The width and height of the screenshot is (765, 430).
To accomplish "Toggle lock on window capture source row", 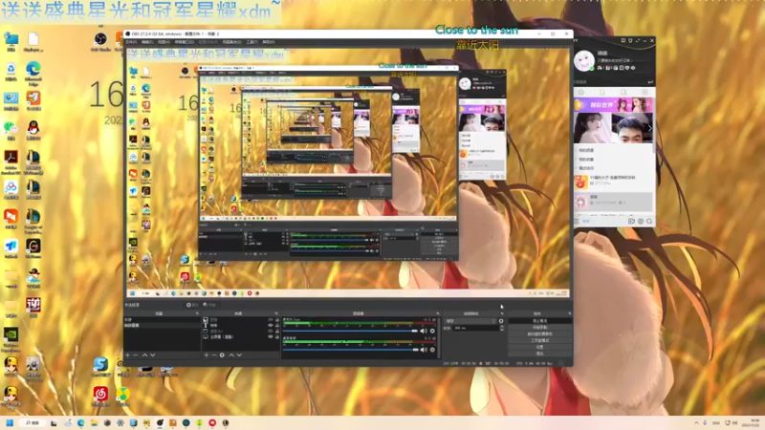I will click(277, 331).
